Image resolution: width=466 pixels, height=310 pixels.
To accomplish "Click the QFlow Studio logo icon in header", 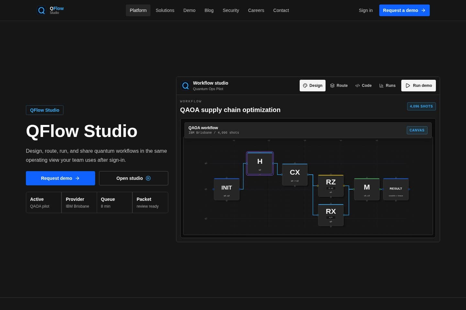I will (x=41, y=10).
